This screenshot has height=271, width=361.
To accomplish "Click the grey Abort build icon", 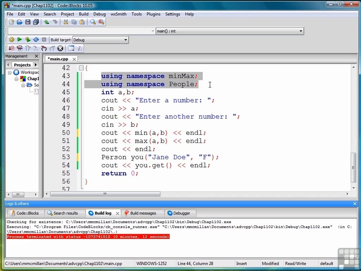I will tap(44, 40).
